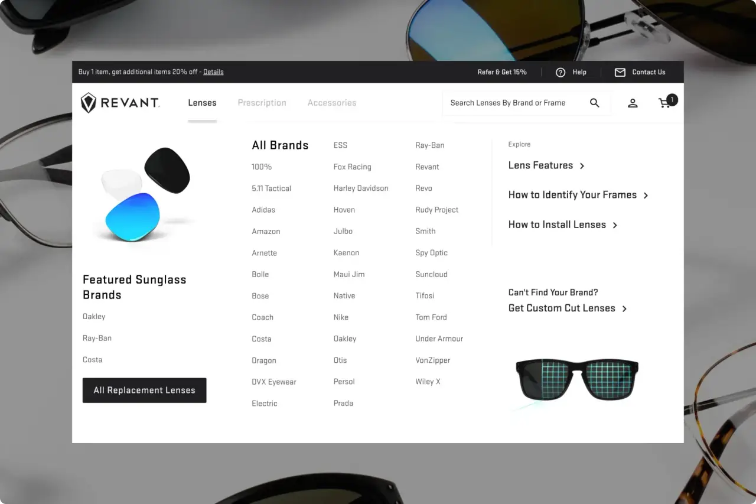Open the shopping cart icon

pyautogui.click(x=665, y=103)
